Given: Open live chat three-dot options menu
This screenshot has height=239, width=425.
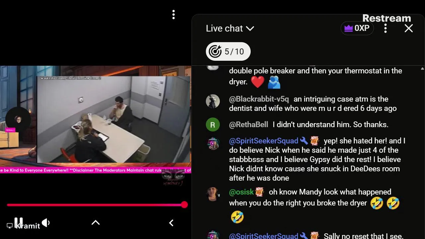Looking at the screenshot, I should pyautogui.click(x=385, y=28).
